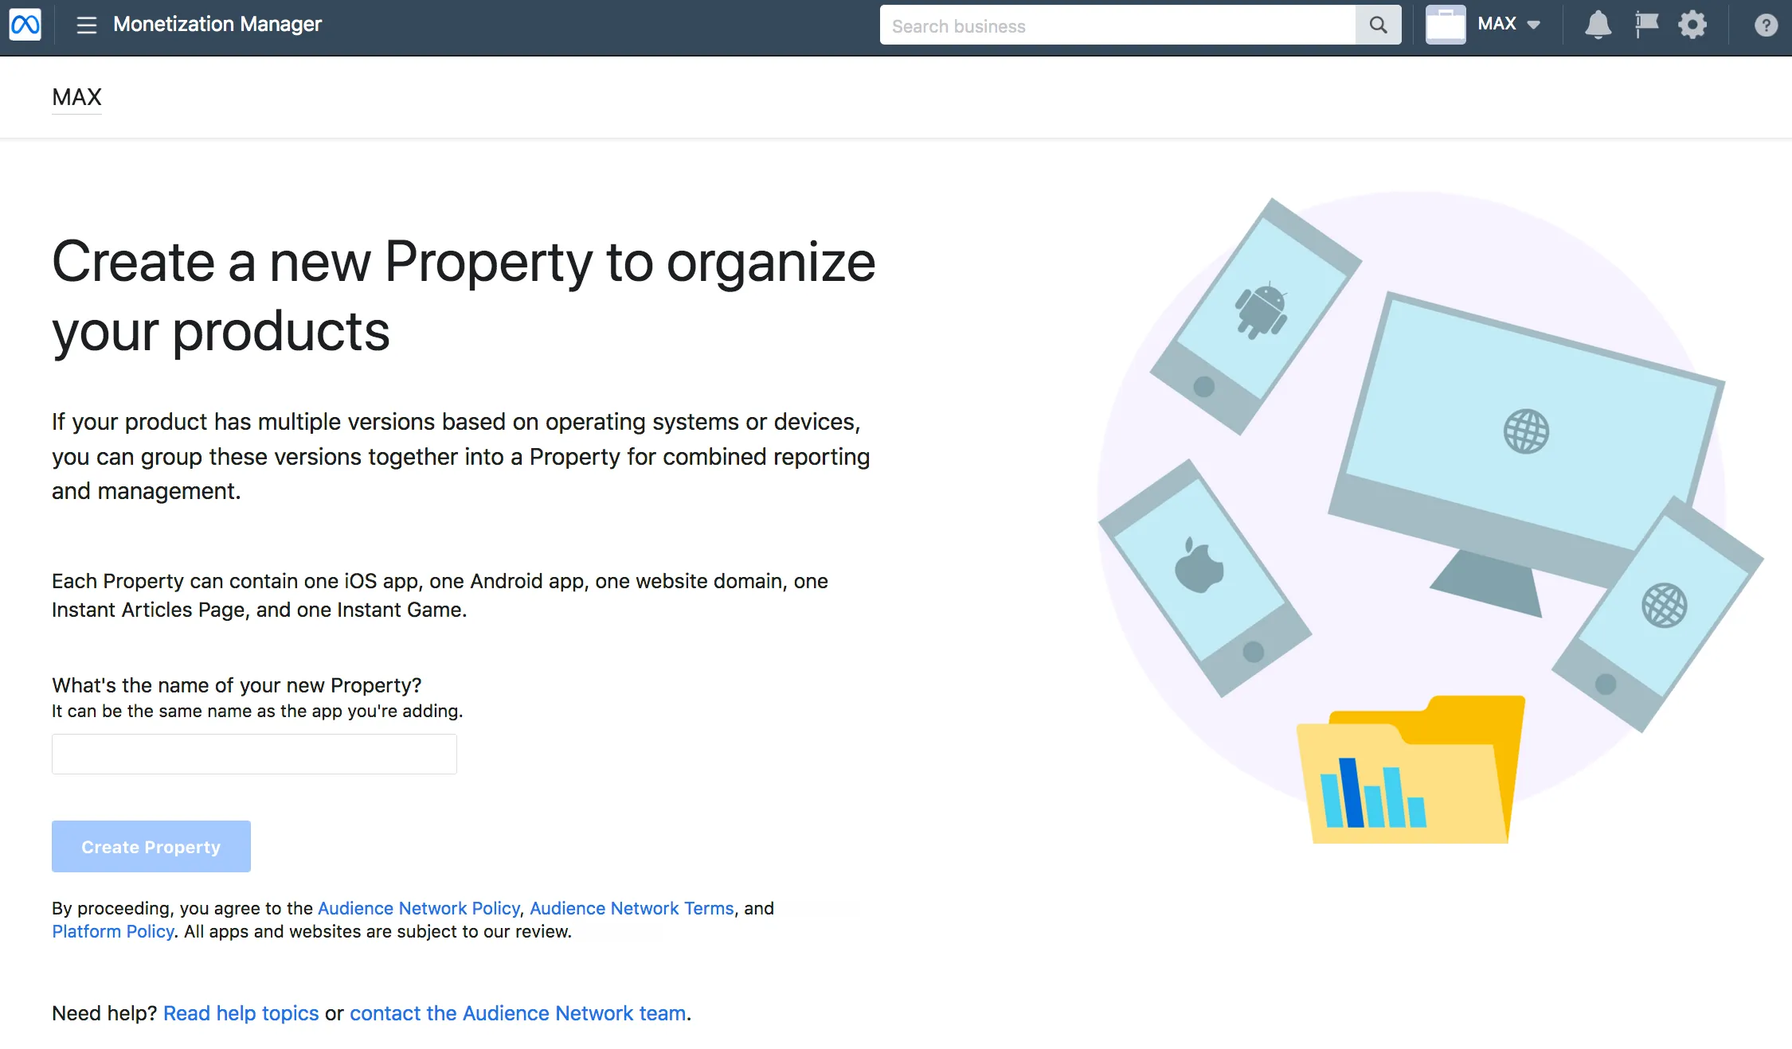This screenshot has width=1792, height=1049.
Task: Expand the MAX business account menu
Action: pyautogui.click(x=1506, y=24)
